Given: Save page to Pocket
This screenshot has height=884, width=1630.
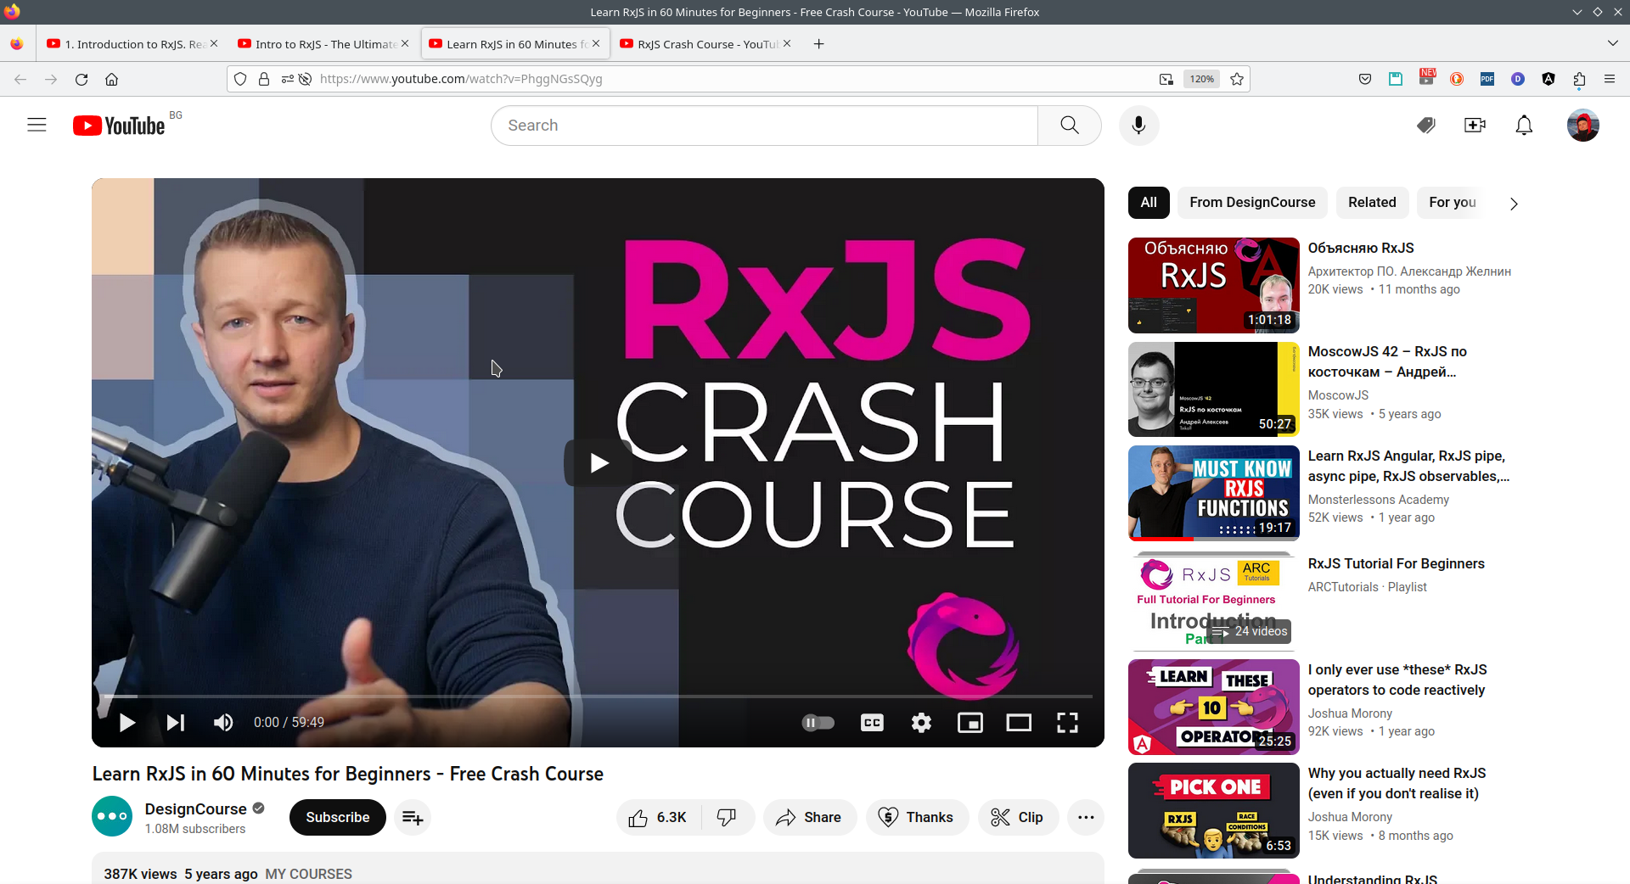Looking at the screenshot, I should (x=1365, y=79).
